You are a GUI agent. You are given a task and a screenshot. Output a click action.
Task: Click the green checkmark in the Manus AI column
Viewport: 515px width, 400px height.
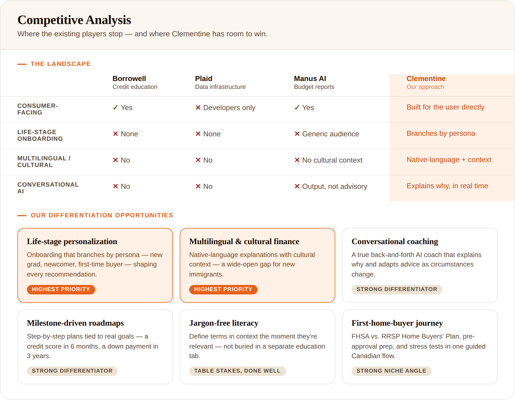coord(297,108)
